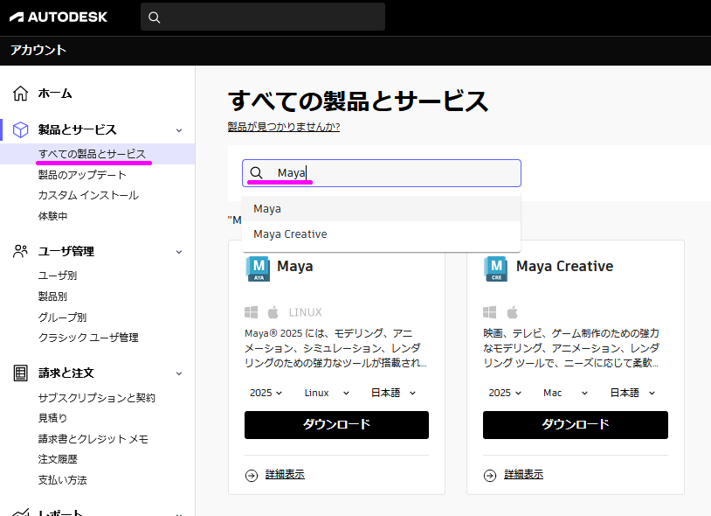Click the Windows icon on Maya Creative card
Viewport: 711px width, 516px height.
490,312
